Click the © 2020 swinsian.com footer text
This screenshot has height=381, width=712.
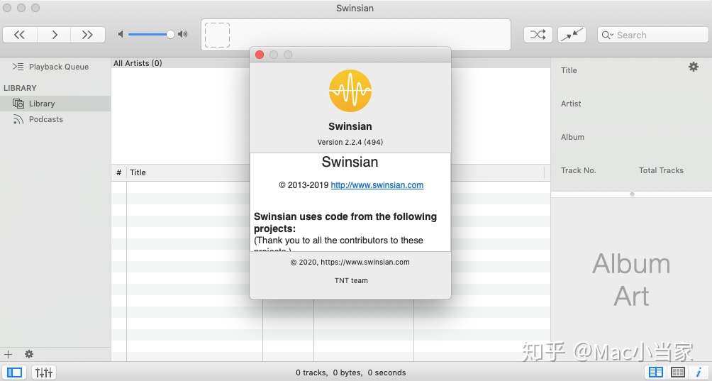[x=350, y=262]
